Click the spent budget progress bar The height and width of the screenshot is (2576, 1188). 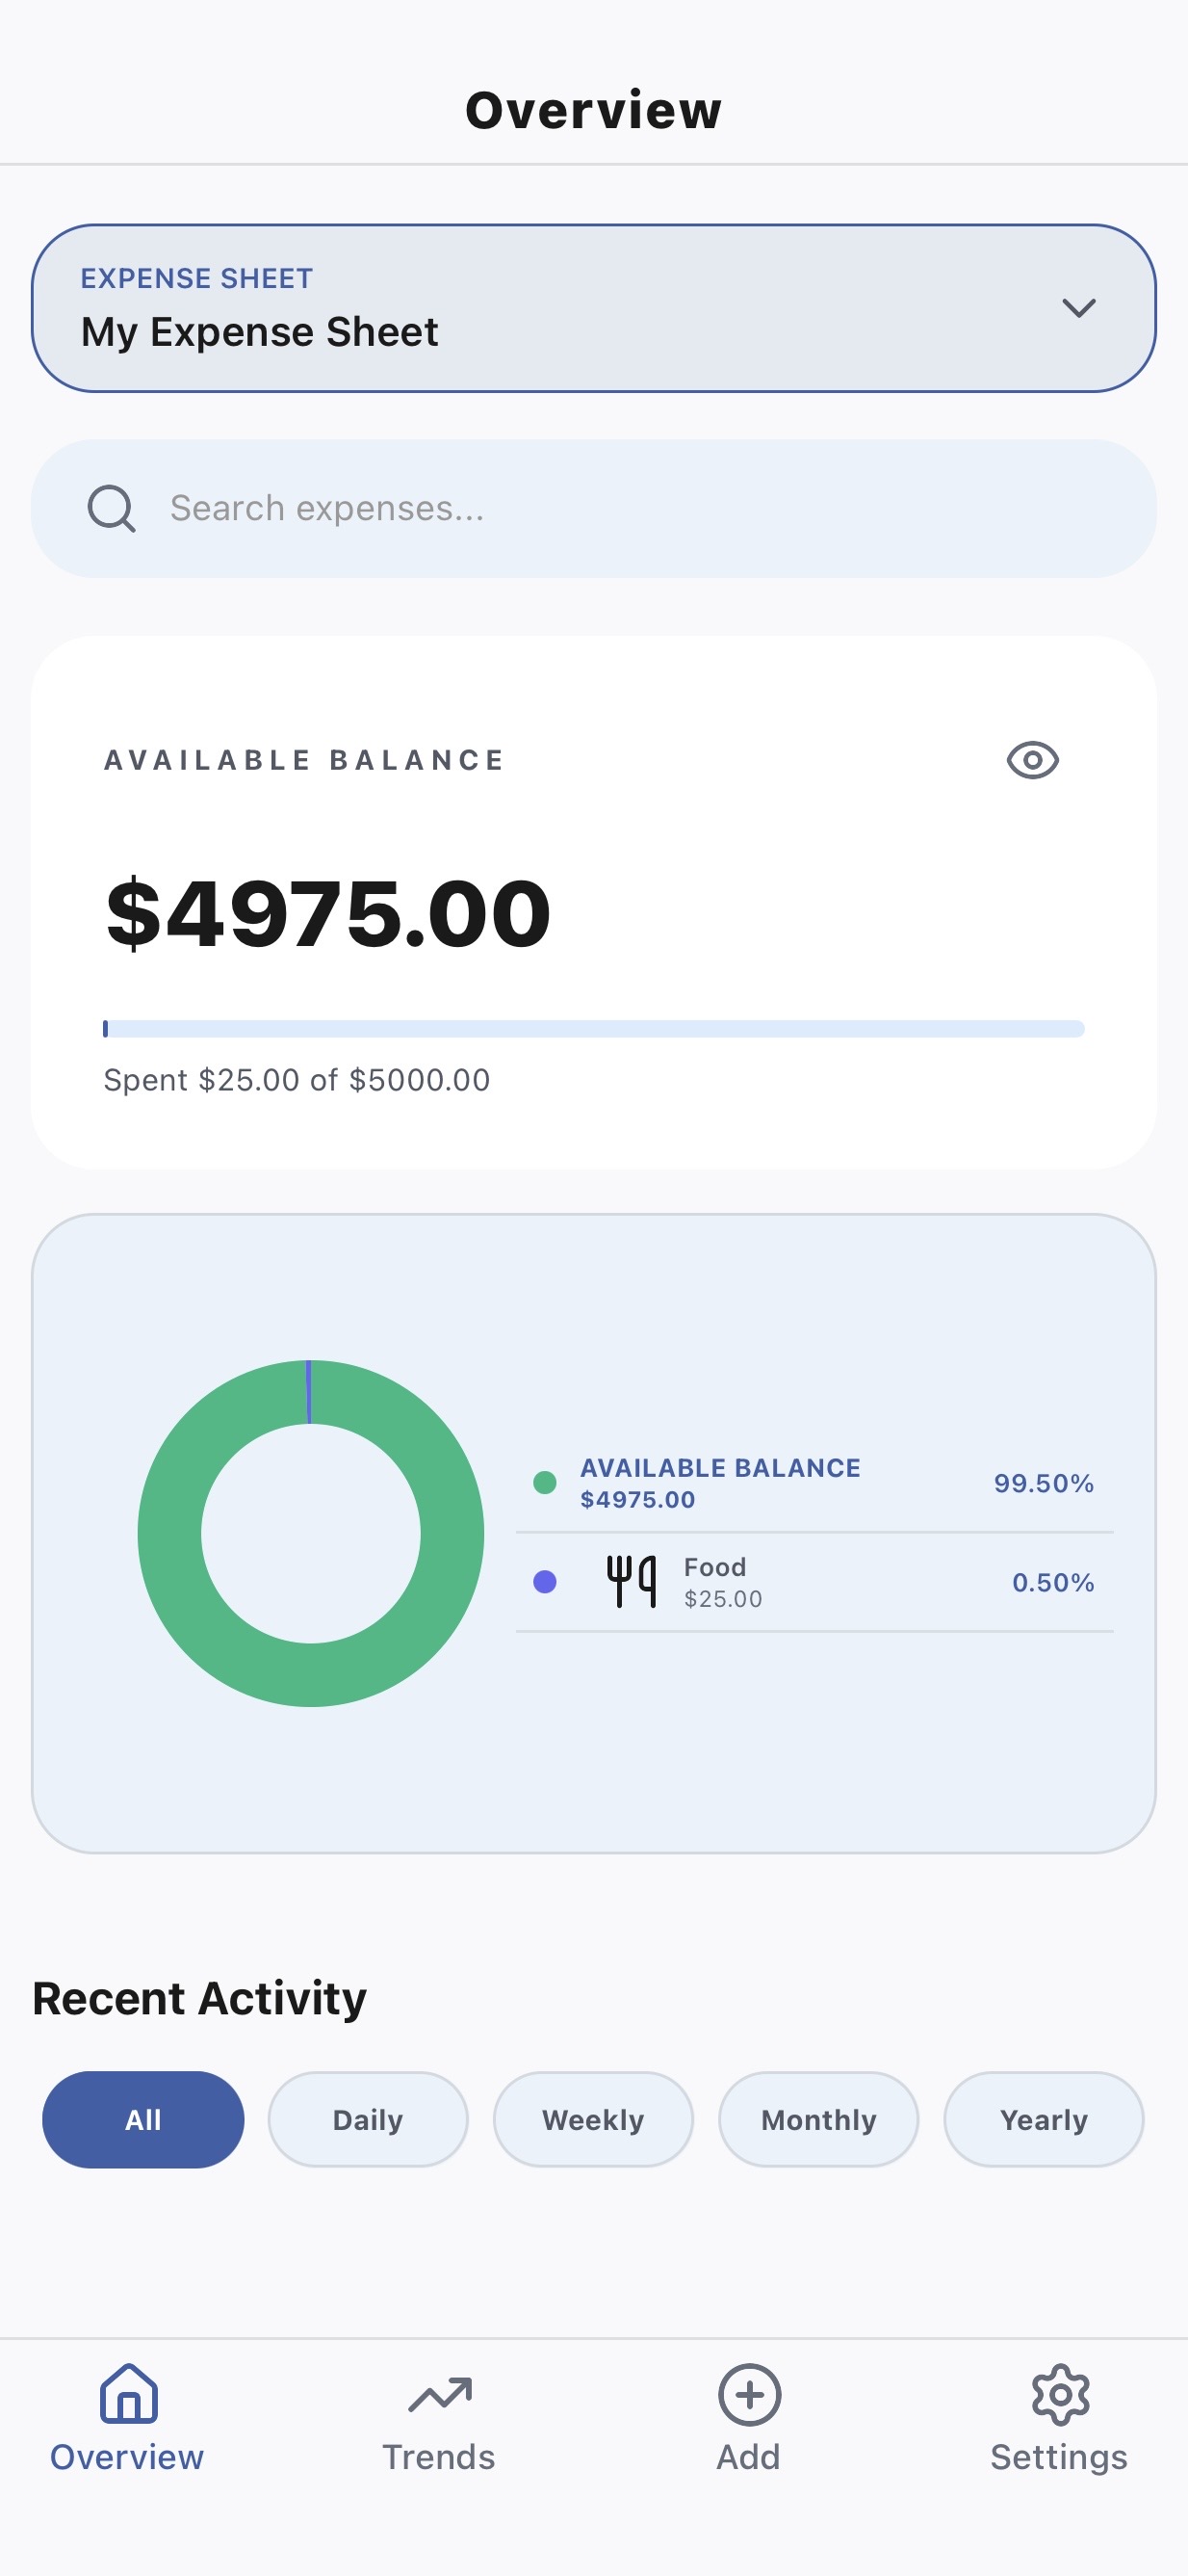pyautogui.click(x=593, y=1029)
